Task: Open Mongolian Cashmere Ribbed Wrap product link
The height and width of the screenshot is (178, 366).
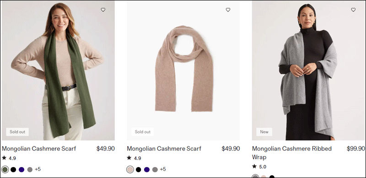Action: click(x=292, y=153)
